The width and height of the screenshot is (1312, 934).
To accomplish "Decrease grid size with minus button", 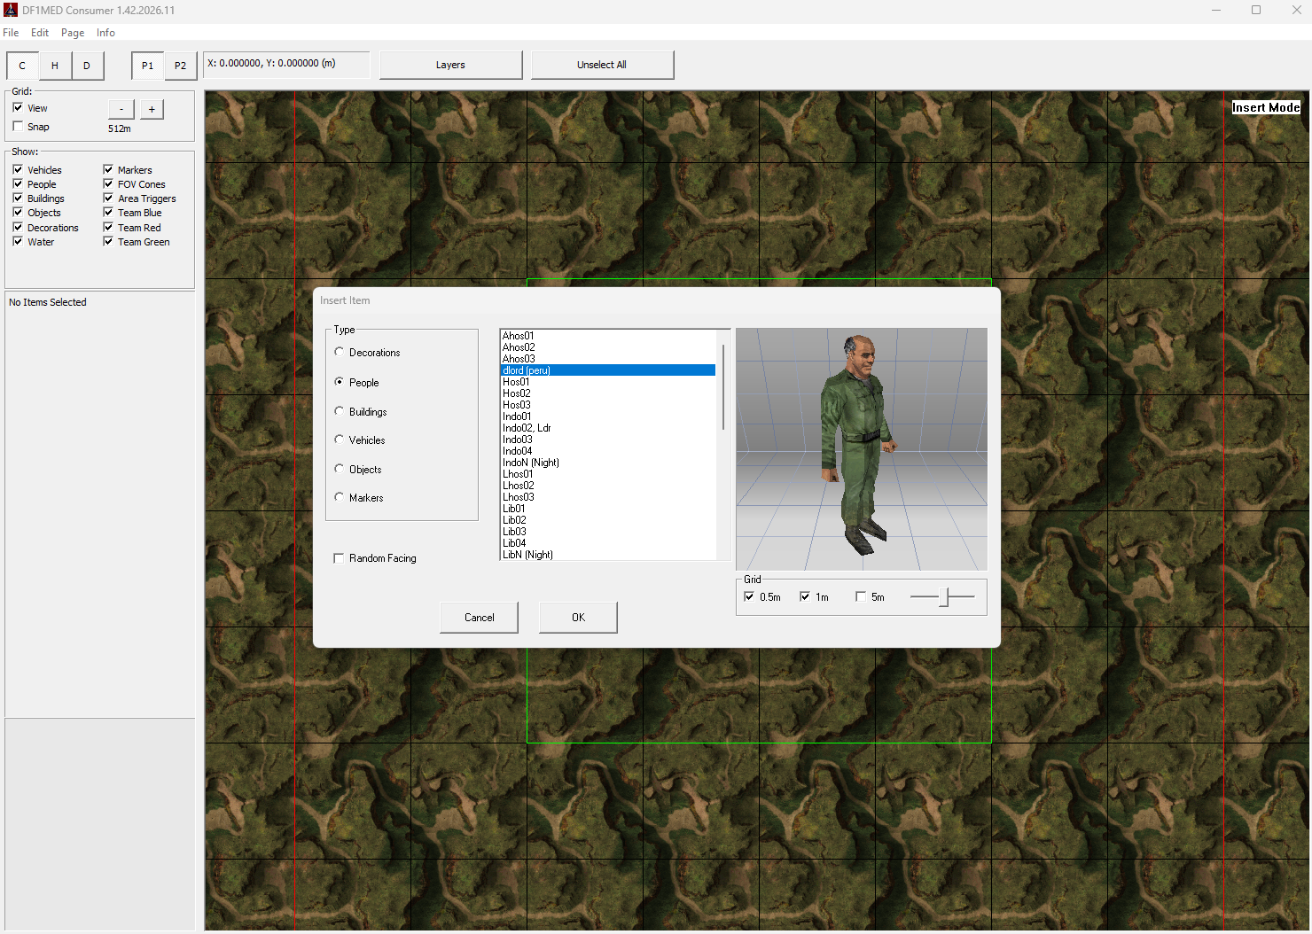I will tap(121, 109).
